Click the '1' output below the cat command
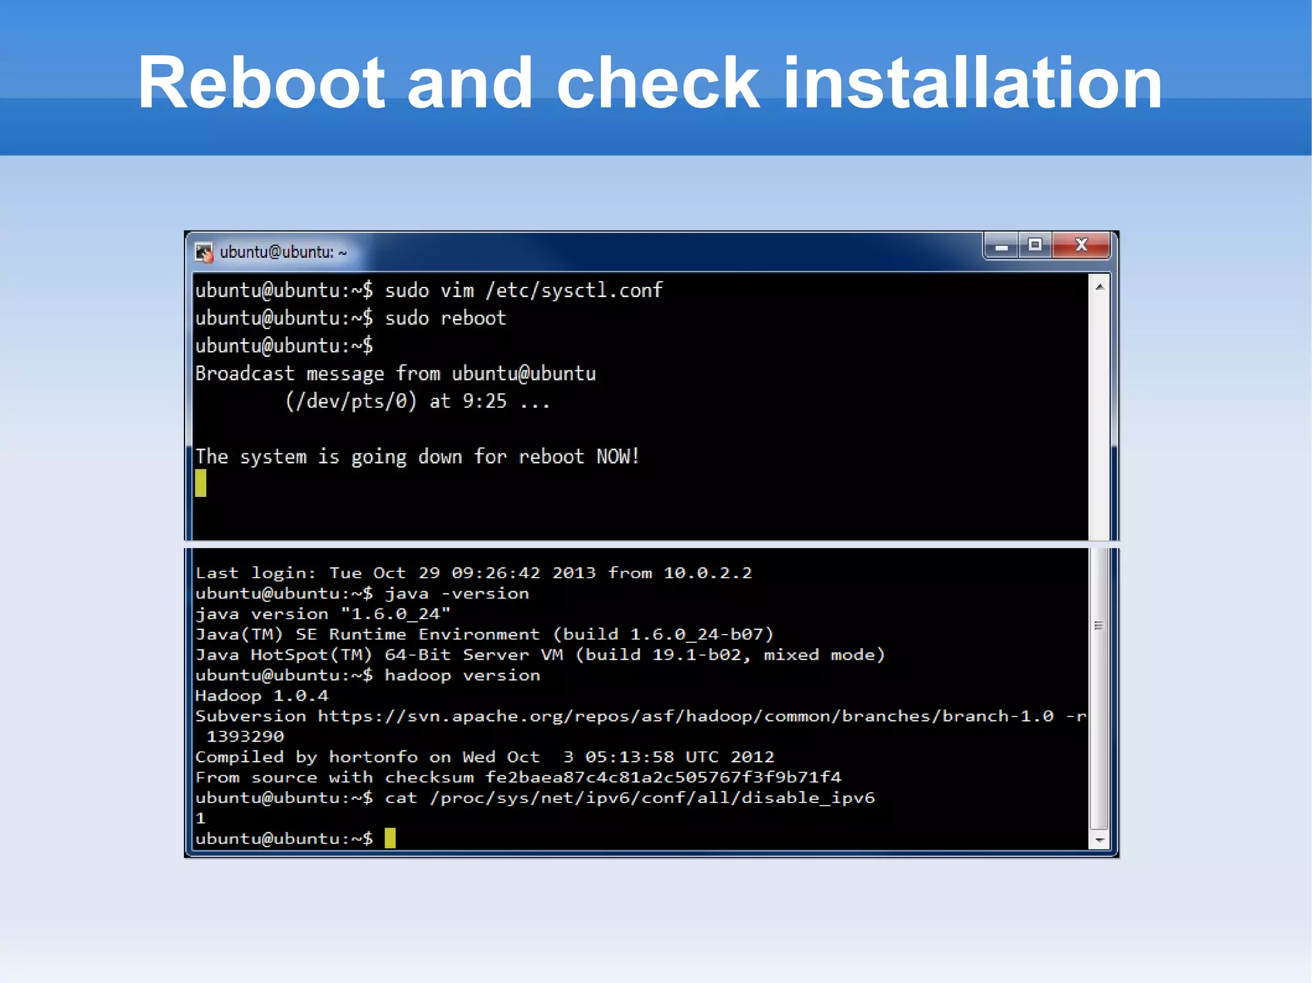This screenshot has width=1312, height=983. tap(201, 819)
